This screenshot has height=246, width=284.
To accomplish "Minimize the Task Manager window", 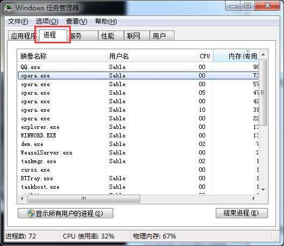I will point(233,6).
